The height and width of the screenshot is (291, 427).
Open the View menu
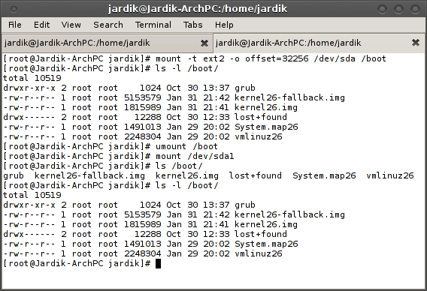[71, 25]
